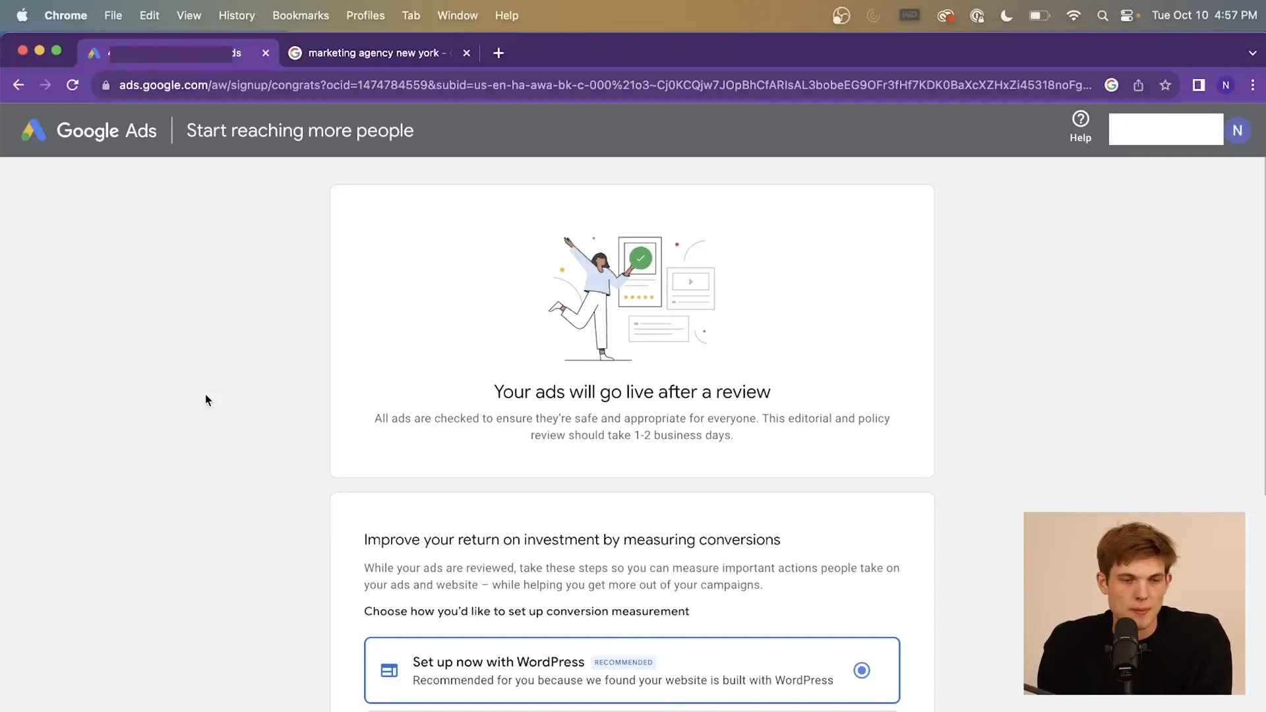The height and width of the screenshot is (712, 1266).
Task: Scroll down to see more conversion options
Action: click(x=633, y=521)
